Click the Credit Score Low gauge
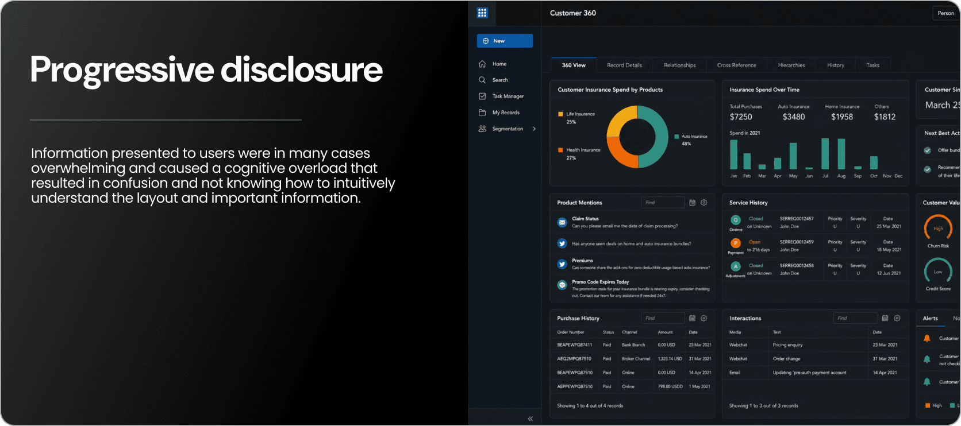The image size is (961, 426). (x=938, y=271)
